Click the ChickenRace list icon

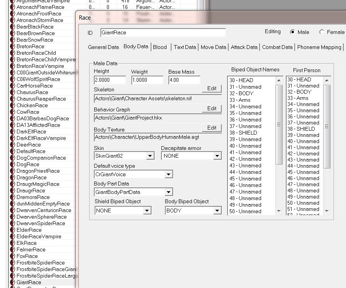[12, 105]
